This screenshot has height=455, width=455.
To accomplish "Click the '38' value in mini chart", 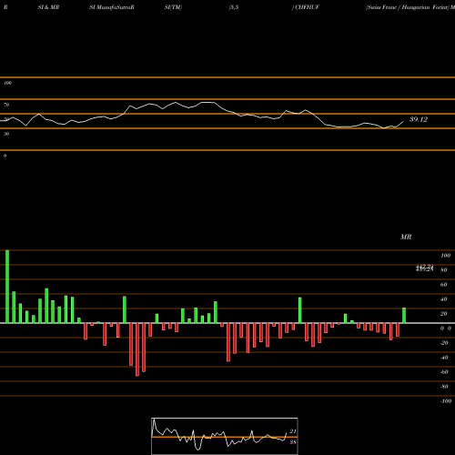I will [293, 442].
